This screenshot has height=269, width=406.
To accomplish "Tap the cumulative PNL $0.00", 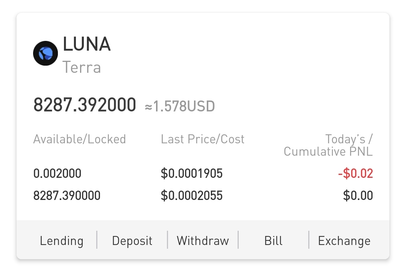I will [358, 195].
